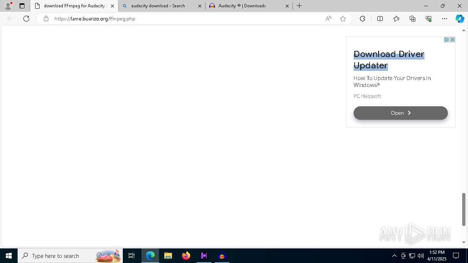The image size is (468, 263).
Task: Refresh the current page
Action: click(26, 19)
